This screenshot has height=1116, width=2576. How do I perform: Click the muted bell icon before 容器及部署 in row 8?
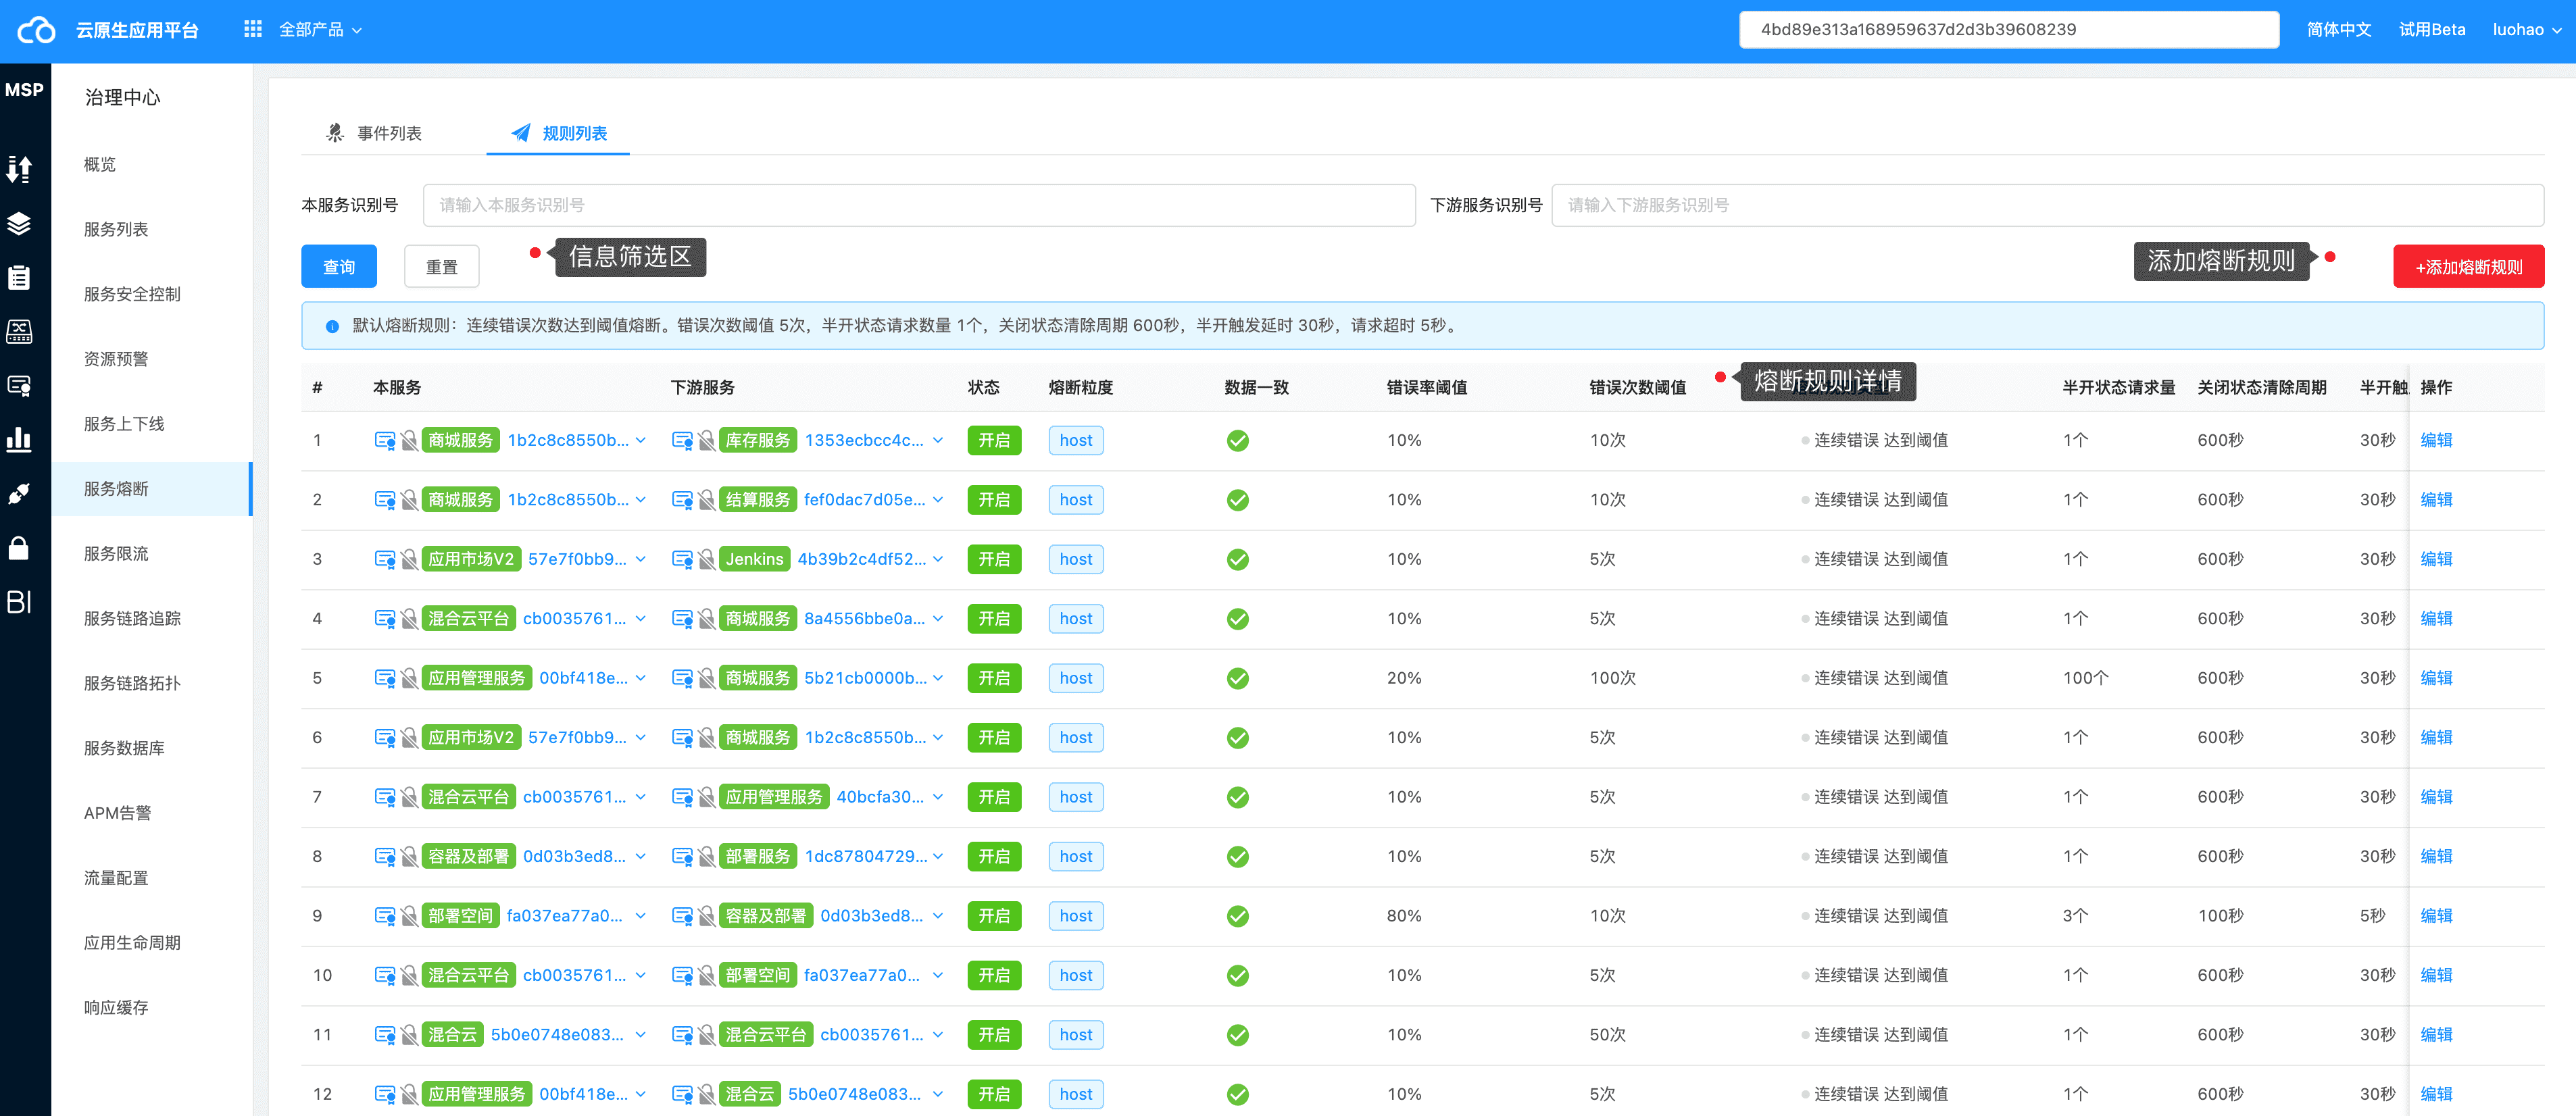coord(409,857)
